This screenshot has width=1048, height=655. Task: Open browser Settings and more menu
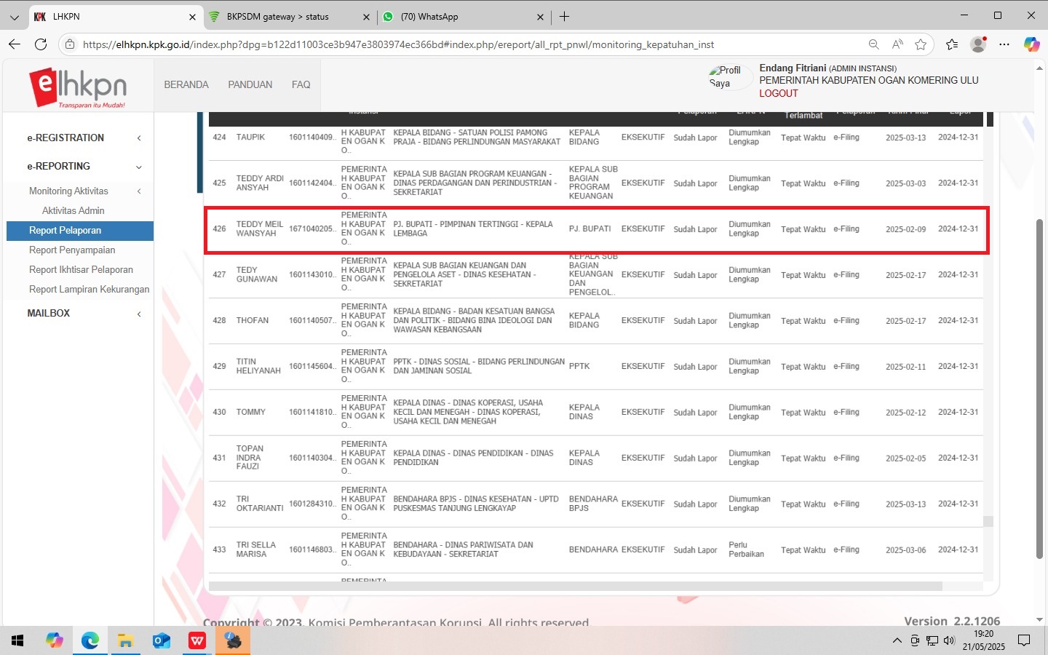click(x=1004, y=44)
